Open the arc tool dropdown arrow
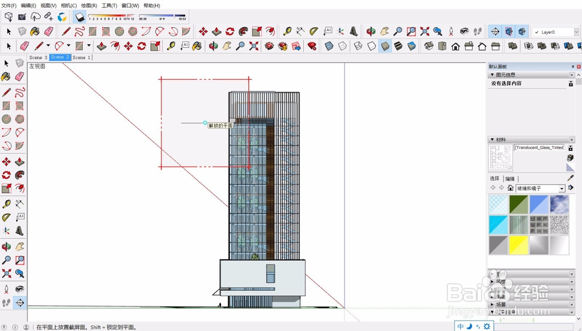Image resolution: width=582 pixels, height=331 pixels. click(68, 46)
